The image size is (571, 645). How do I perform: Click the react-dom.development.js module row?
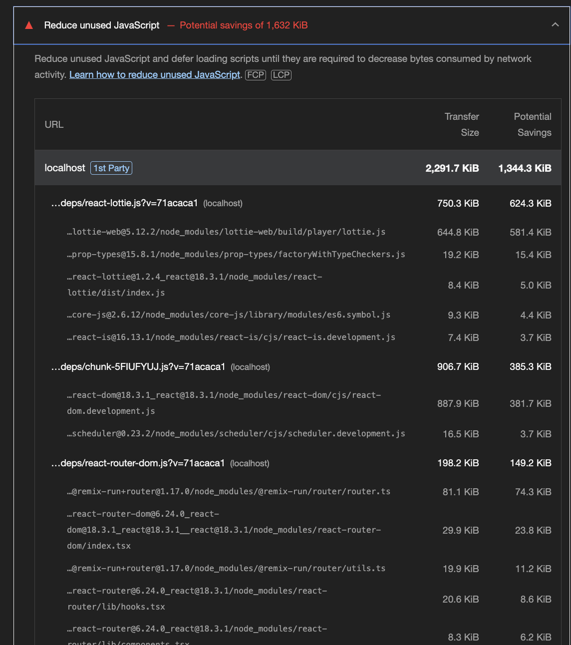click(224, 403)
